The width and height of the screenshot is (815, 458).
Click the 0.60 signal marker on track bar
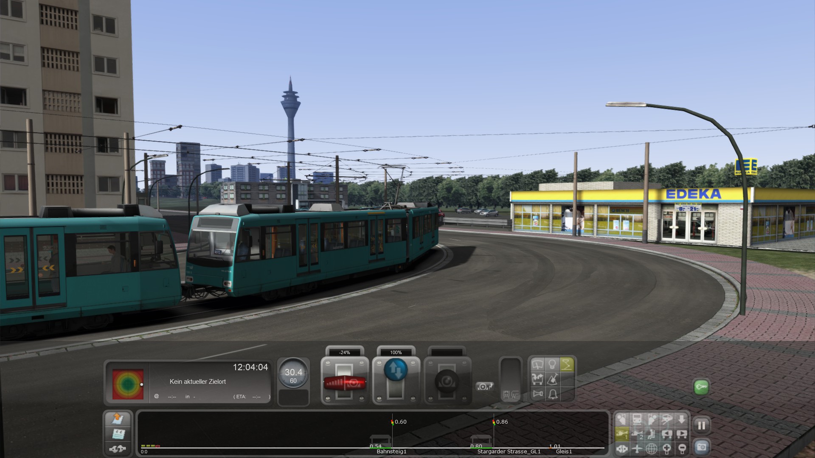[x=393, y=422]
